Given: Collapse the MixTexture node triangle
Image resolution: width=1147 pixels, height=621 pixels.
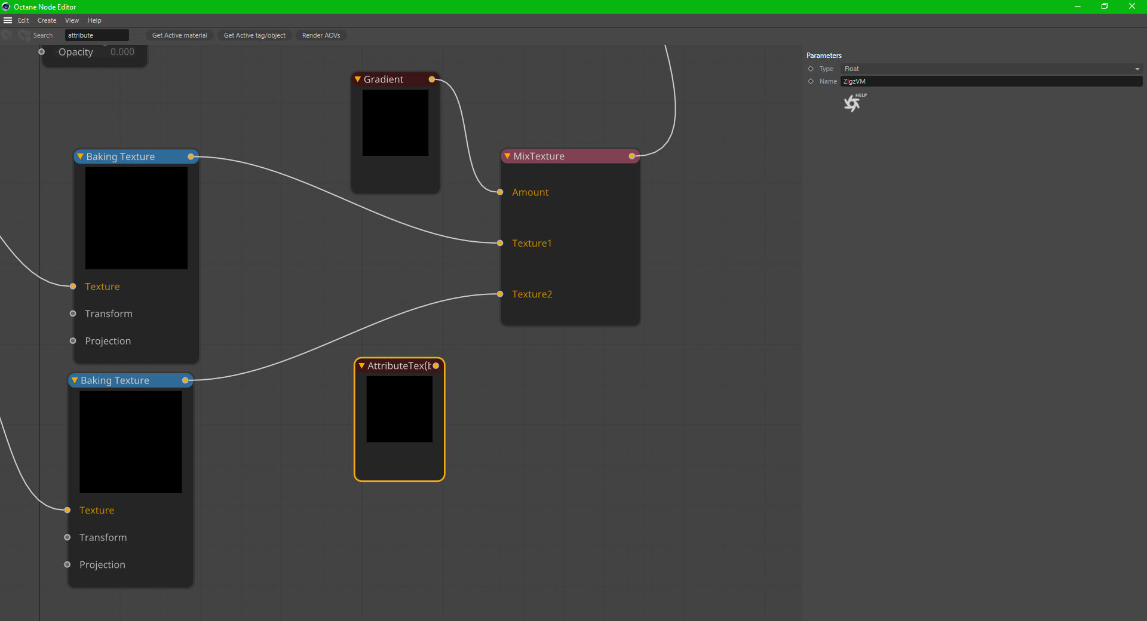Looking at the screenshot, I should click(x=507, y=156).
